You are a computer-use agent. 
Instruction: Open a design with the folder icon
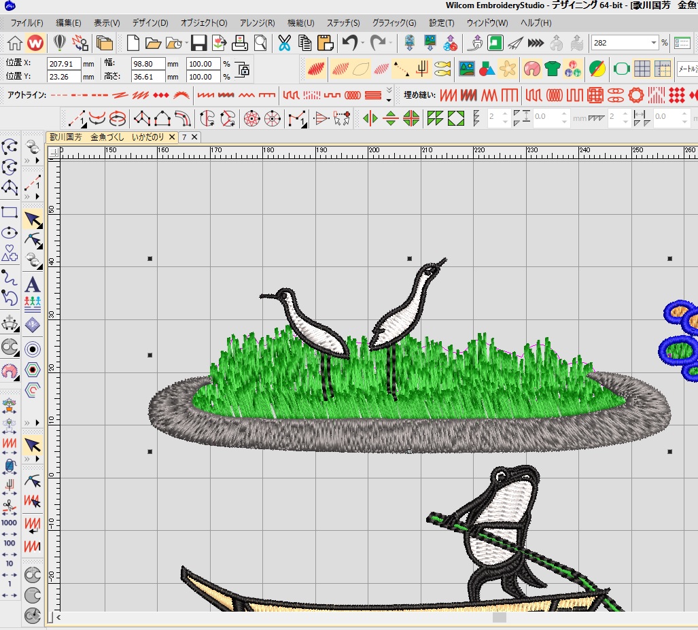click(153, 43)
